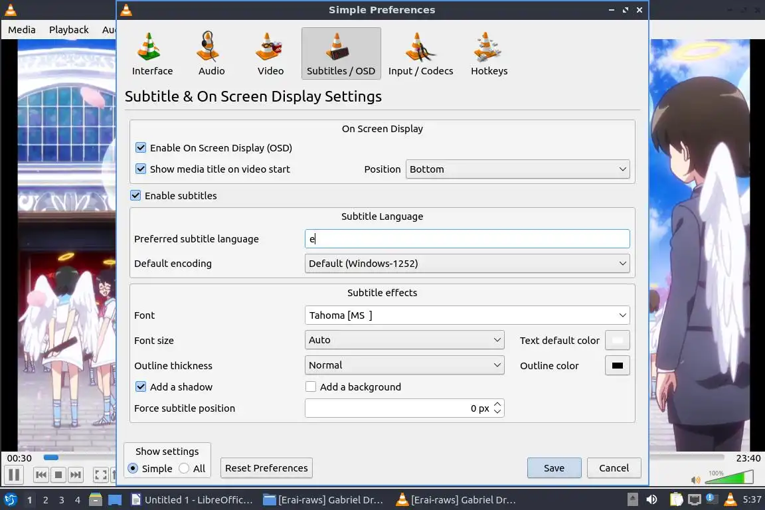The width and height of the screenshot is (765, 510).
Task: Open the Default encoding dropdown
Action: point(467,263)
